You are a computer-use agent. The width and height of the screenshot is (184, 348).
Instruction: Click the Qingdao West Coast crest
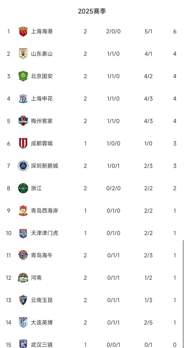pyautogui.click(x=23, y=210)
